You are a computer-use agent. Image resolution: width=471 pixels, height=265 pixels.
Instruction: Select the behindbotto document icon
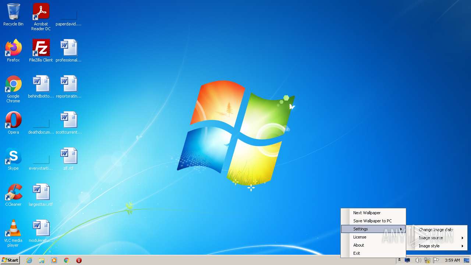tap(41, 87)
